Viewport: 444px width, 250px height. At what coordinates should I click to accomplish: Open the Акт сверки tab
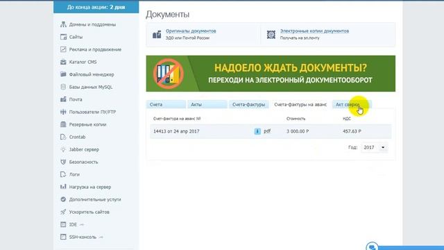point(352,105)
